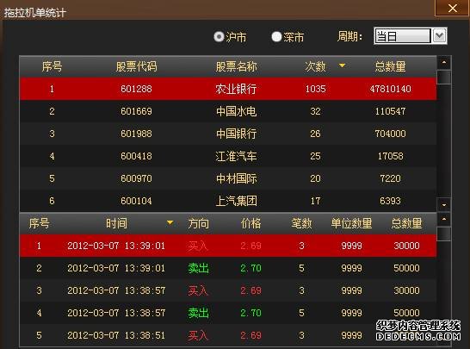Screen dimensions: 470x349
Task: Click the 价格 column header
Action: 250,223
